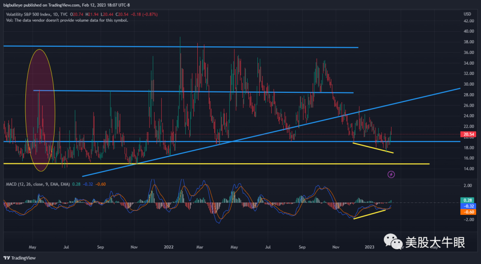Select the ascending blue trendline
This screenshot has height=264, width=481.
[272, 132]
